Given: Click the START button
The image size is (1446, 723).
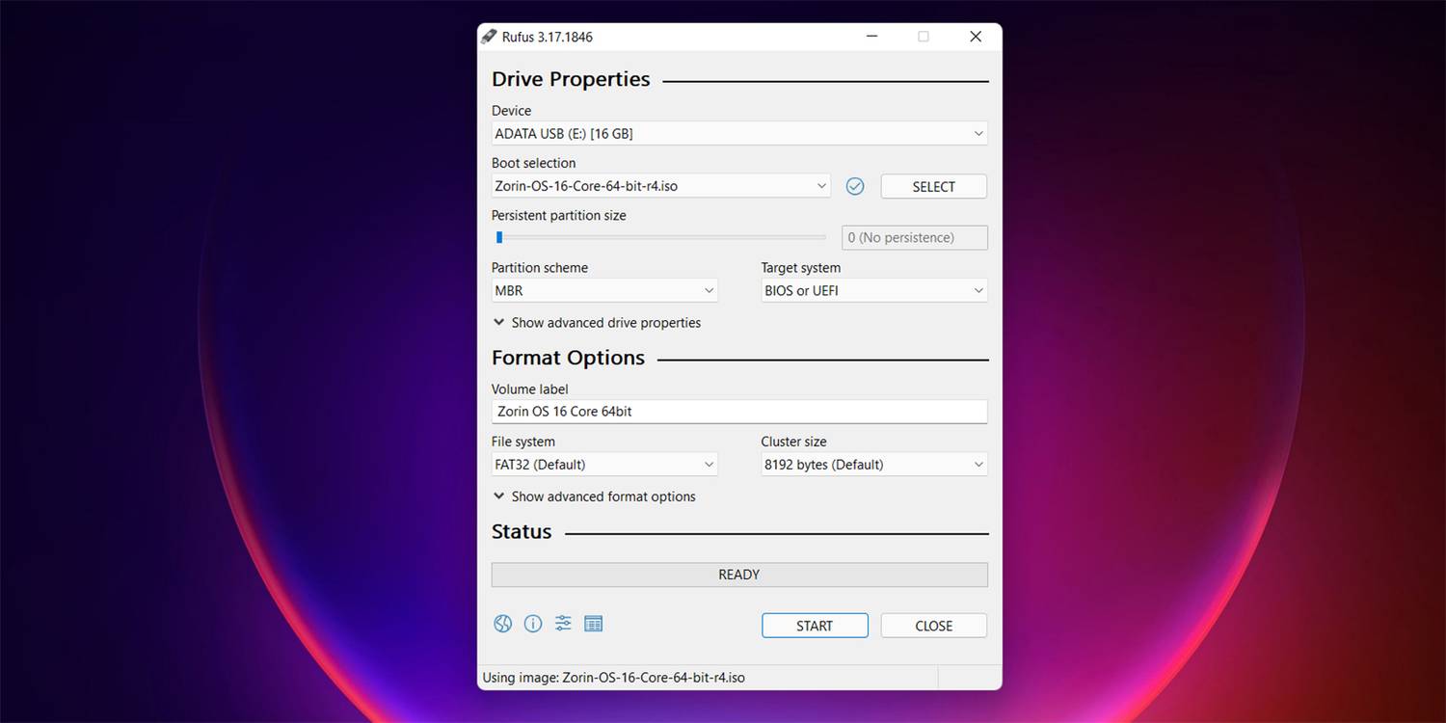Looking at the screenshot, I should click(x=815, y=626).
